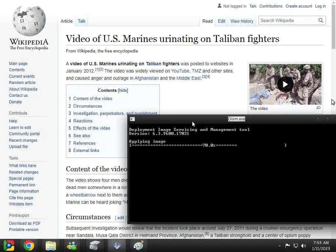Open Wikidata item link
This screenshot has width=336, height=252.
point(21,204)
